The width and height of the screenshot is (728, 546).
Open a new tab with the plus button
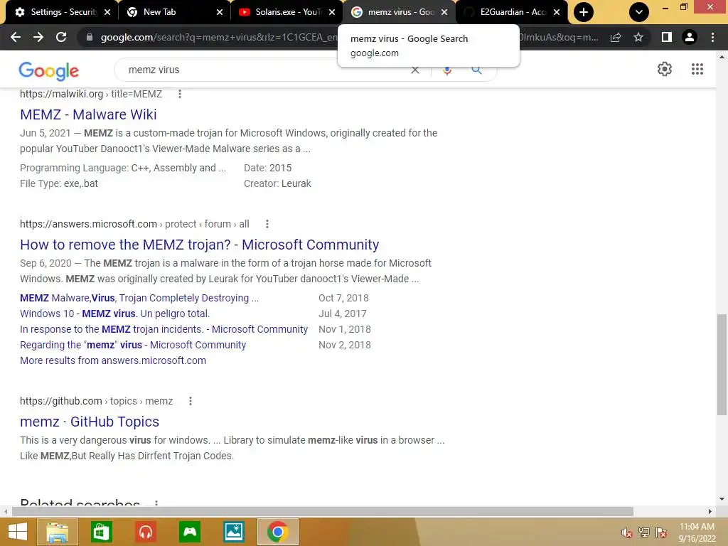pyautogui.click(x=584, y=12)
